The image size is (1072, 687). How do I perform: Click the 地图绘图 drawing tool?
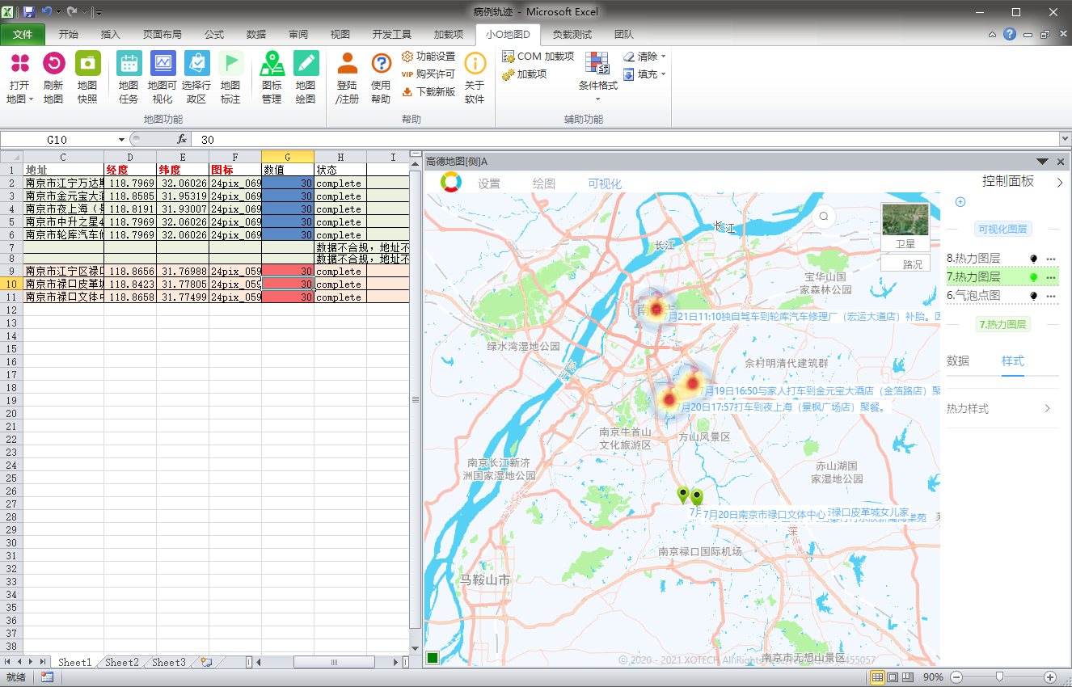pos(306,78)
